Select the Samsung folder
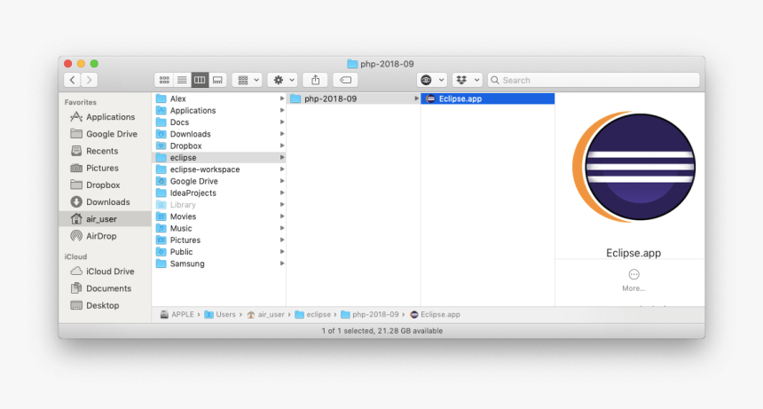This screenshot has width=763, height=409. [x=219, y=263]
